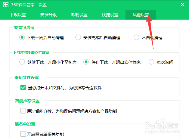Choose 停止下载，并退出软件管家 option
Image resolution: width=189 pixels, height=138 pixels.
tap(86, 62)
